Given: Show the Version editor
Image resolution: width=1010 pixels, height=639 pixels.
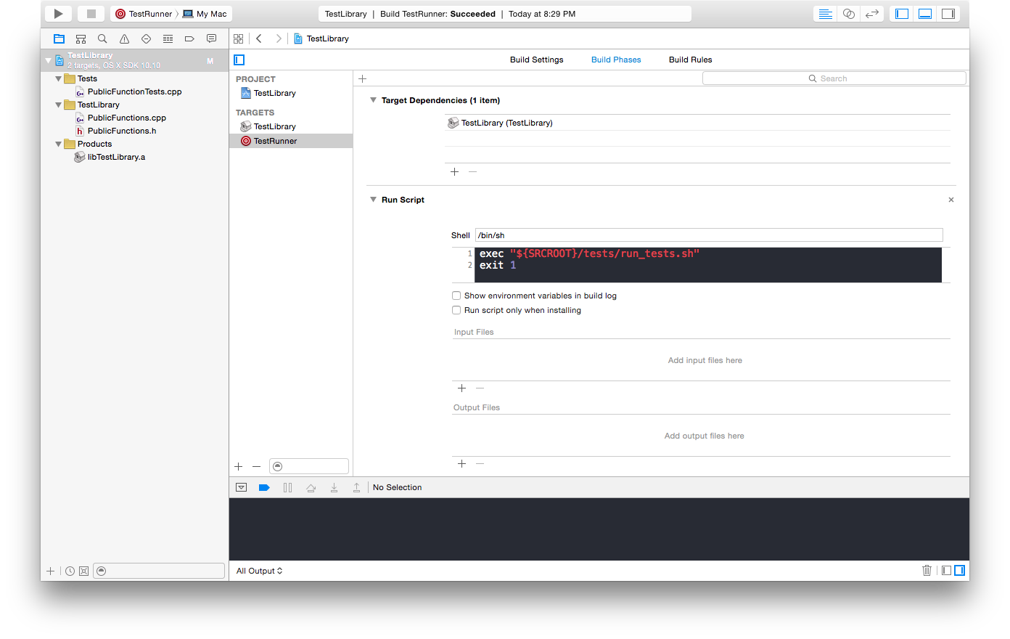Looking at the screenshot, I should pyautogui.click(x=871, y=14).
